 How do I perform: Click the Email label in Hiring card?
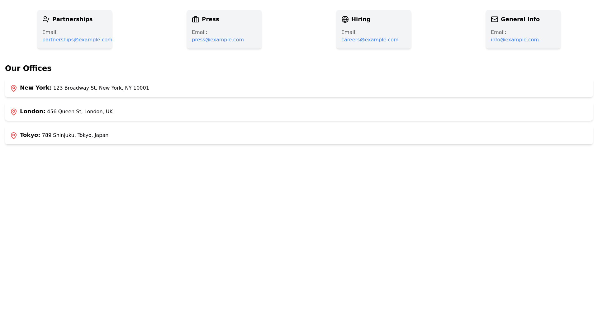pos(349,32)
